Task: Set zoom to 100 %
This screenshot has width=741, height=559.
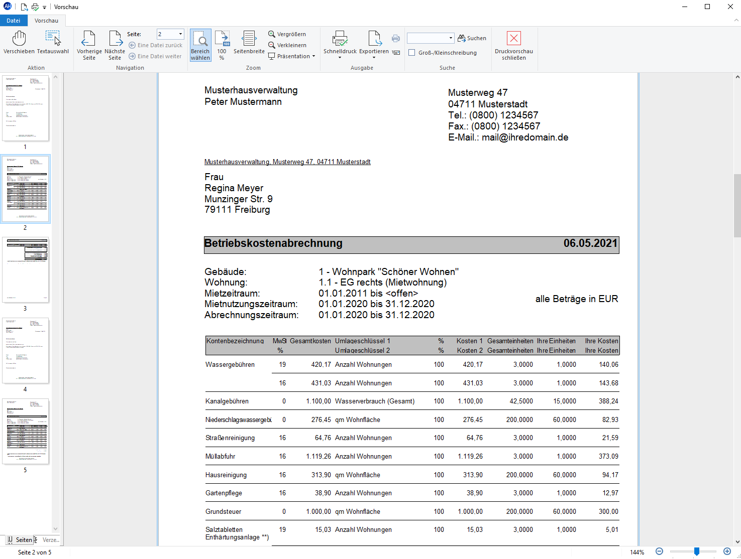Action: click(222, 45)
